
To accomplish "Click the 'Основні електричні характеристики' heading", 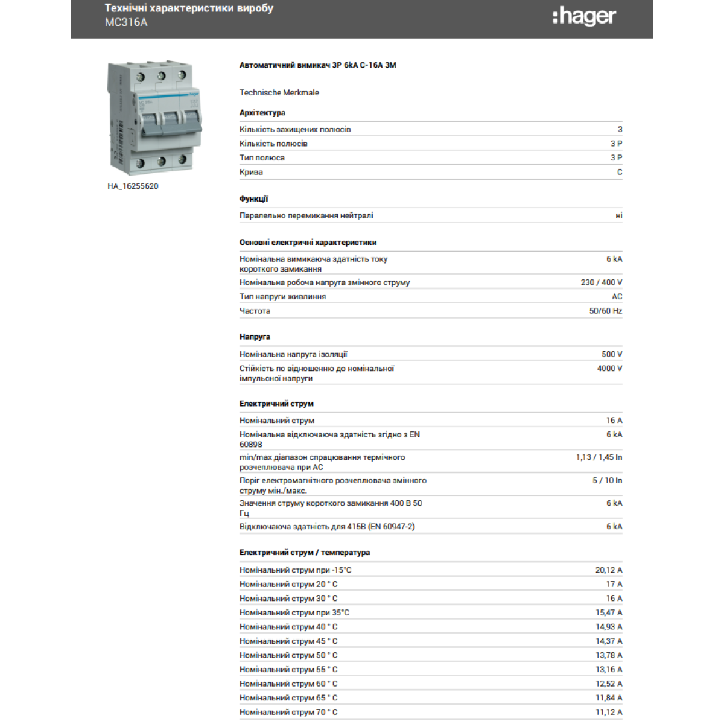I will coord(308,243).
